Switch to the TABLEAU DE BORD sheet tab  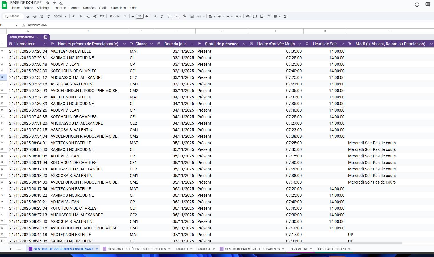pos(332,249)
